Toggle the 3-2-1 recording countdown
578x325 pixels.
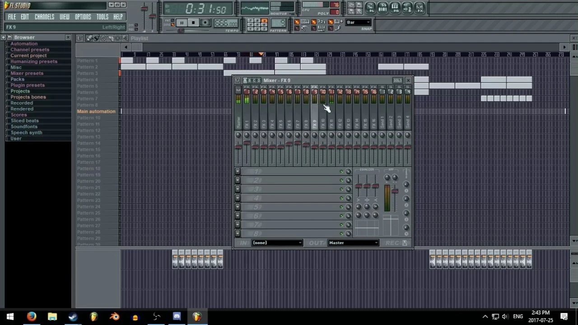click(314, 22)
